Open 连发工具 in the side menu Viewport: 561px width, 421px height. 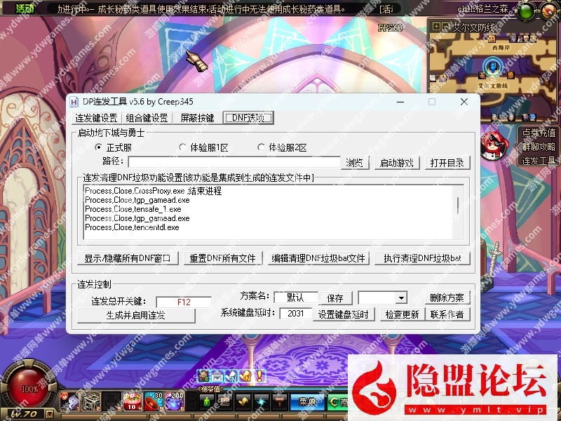click(539, 161)
